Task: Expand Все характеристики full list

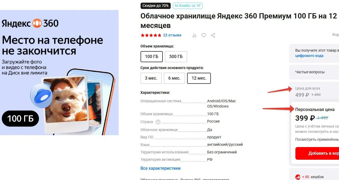Action: 160,168
